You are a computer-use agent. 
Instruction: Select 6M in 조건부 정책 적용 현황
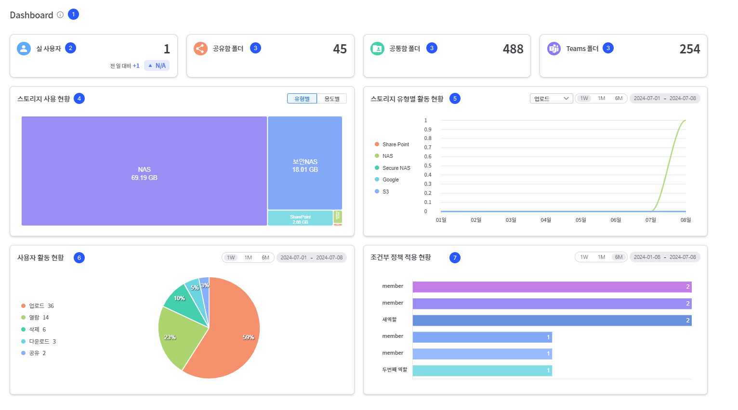point(619,257)
